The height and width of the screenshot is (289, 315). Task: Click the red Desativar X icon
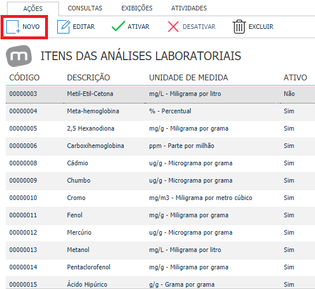(x=173, y=27)
